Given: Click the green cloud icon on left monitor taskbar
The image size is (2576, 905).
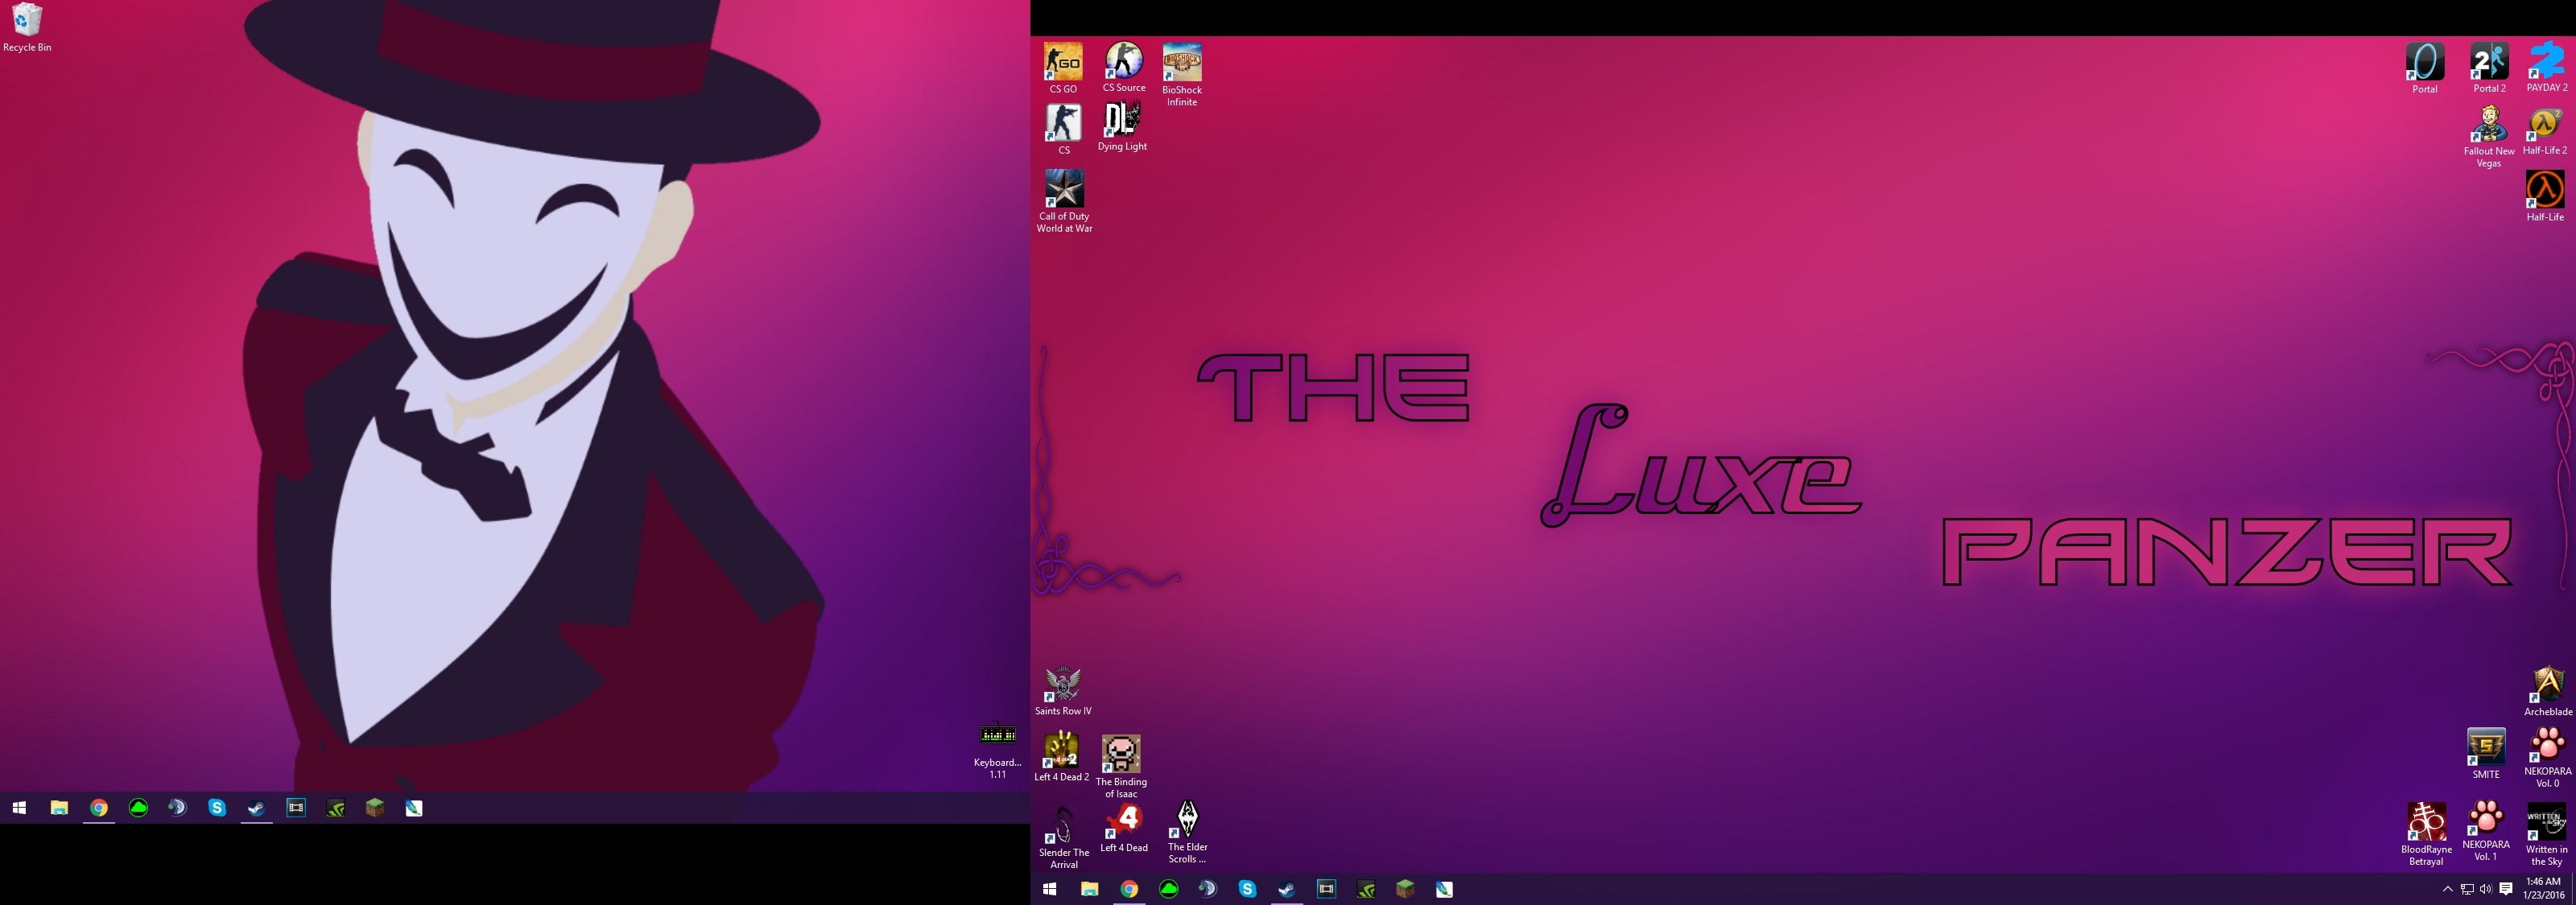Looking at the screenshot, I should click(x=138, y=808).
